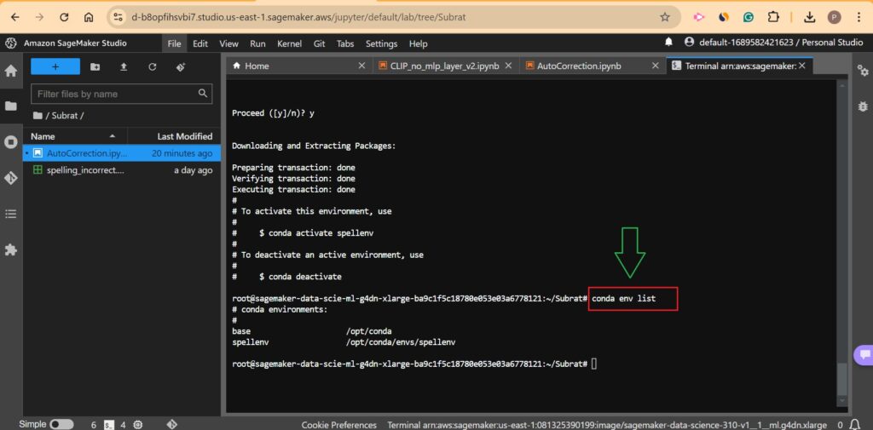
Task: Open the notifications bell icon
Action: click(x=668, y=43)
